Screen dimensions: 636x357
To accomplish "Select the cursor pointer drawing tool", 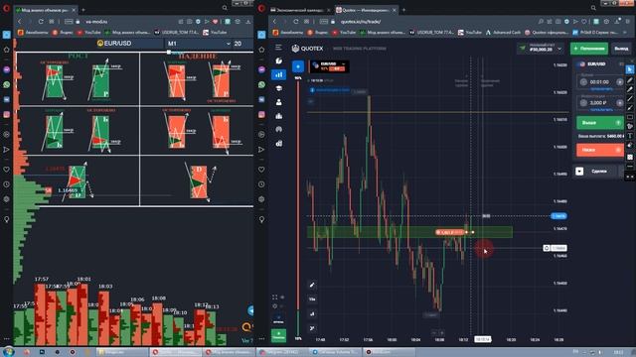I will (x=630, y=70).
